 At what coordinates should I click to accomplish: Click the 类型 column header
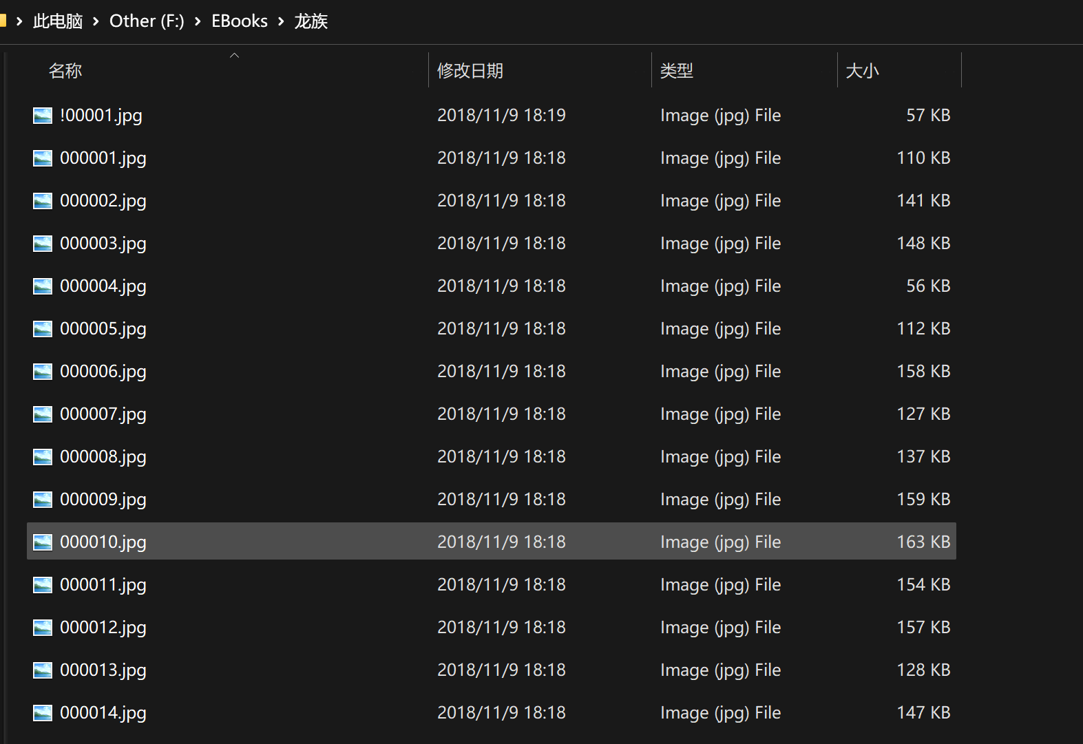(x=677, y=71)
